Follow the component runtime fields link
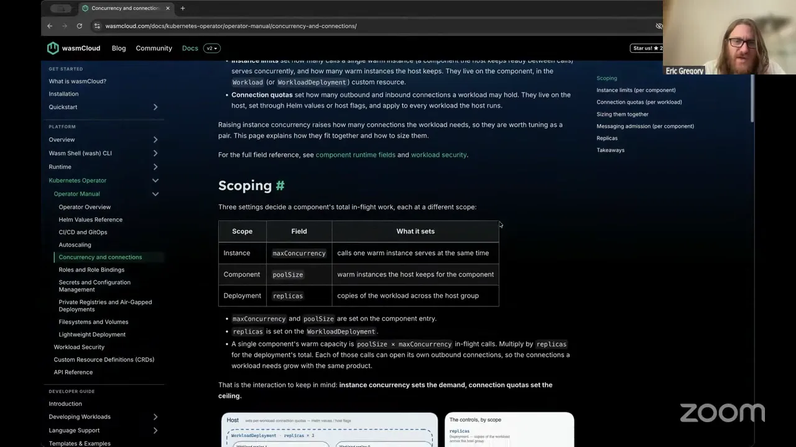The image size is (796, 447). pos(355,155)
